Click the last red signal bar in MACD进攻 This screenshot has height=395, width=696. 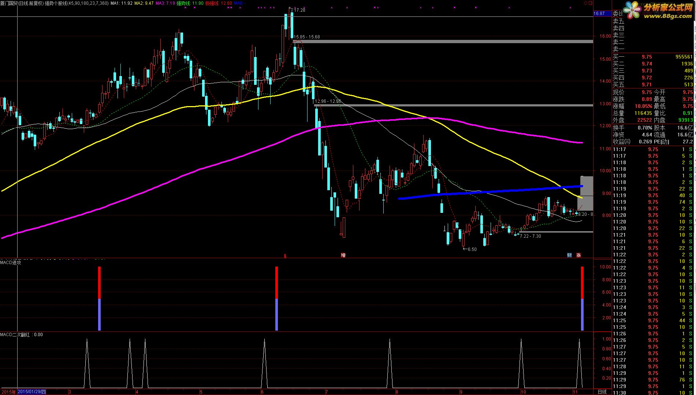582,283
